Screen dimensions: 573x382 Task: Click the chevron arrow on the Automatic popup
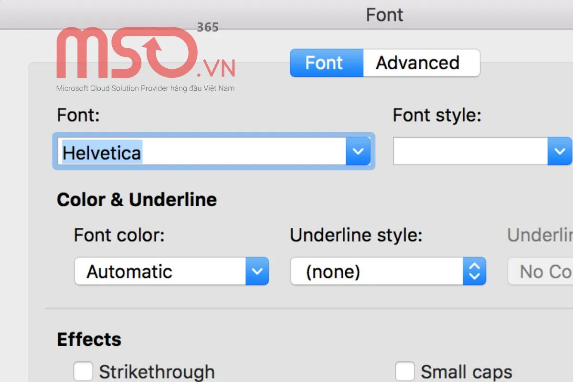coord(257,271)
